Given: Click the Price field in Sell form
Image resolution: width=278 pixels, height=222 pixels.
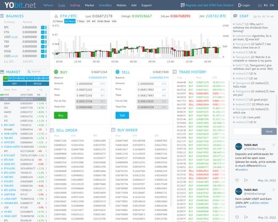Looking at the screenshot, I should click(153, 89).
